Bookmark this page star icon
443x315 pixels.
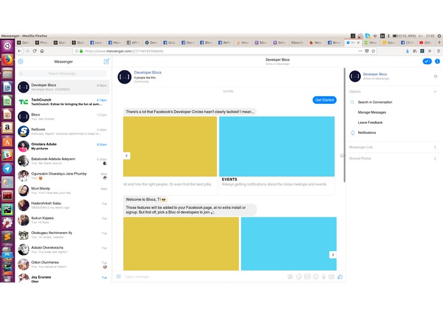coord(374,51)
